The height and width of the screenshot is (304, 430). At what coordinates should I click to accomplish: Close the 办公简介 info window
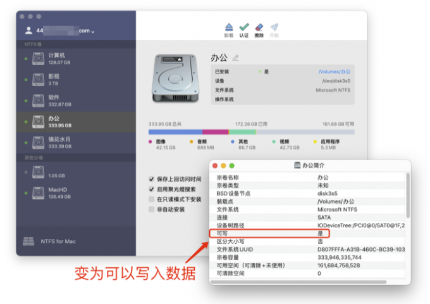(x=215, y=165)
